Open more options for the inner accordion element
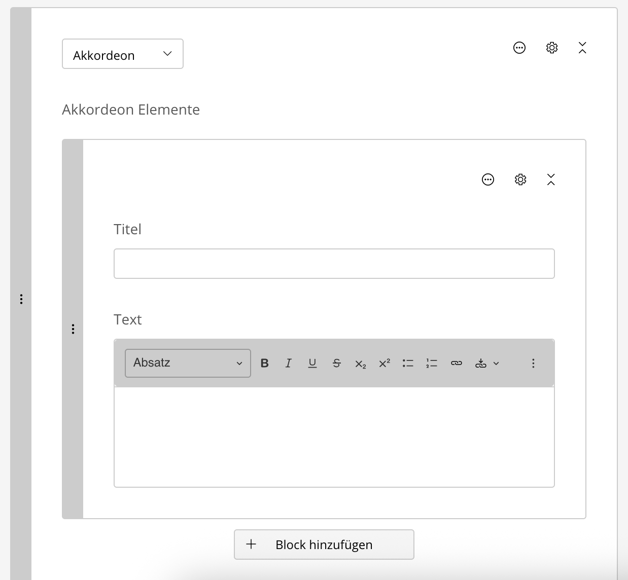 tap(487, 179)
